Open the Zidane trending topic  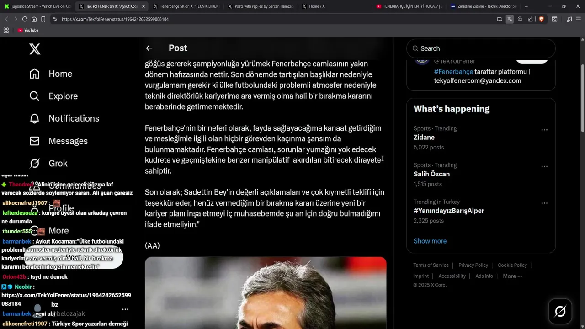424,138
